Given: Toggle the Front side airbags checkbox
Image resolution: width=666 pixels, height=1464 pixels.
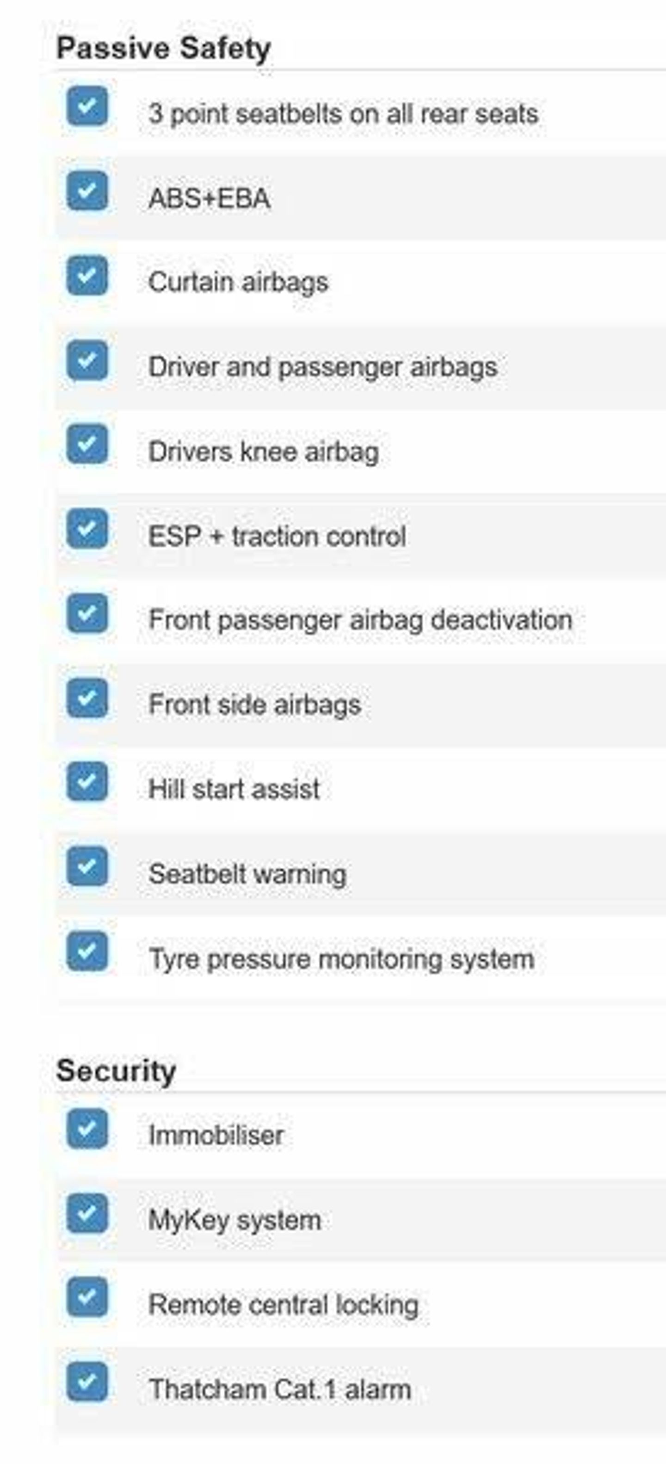Looking at the screenshot, I should pos(87,698).
